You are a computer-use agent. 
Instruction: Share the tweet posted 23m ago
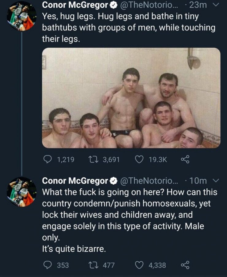tap(185, 160)
